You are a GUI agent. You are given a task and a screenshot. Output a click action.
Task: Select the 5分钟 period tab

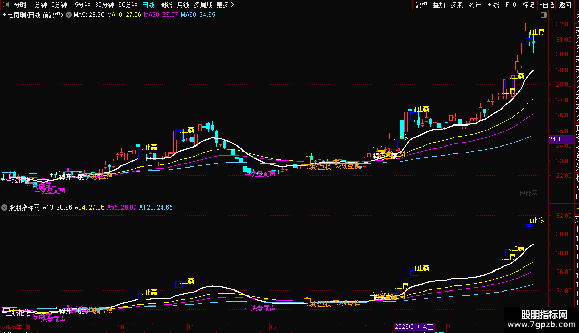[x=59, y=5]
